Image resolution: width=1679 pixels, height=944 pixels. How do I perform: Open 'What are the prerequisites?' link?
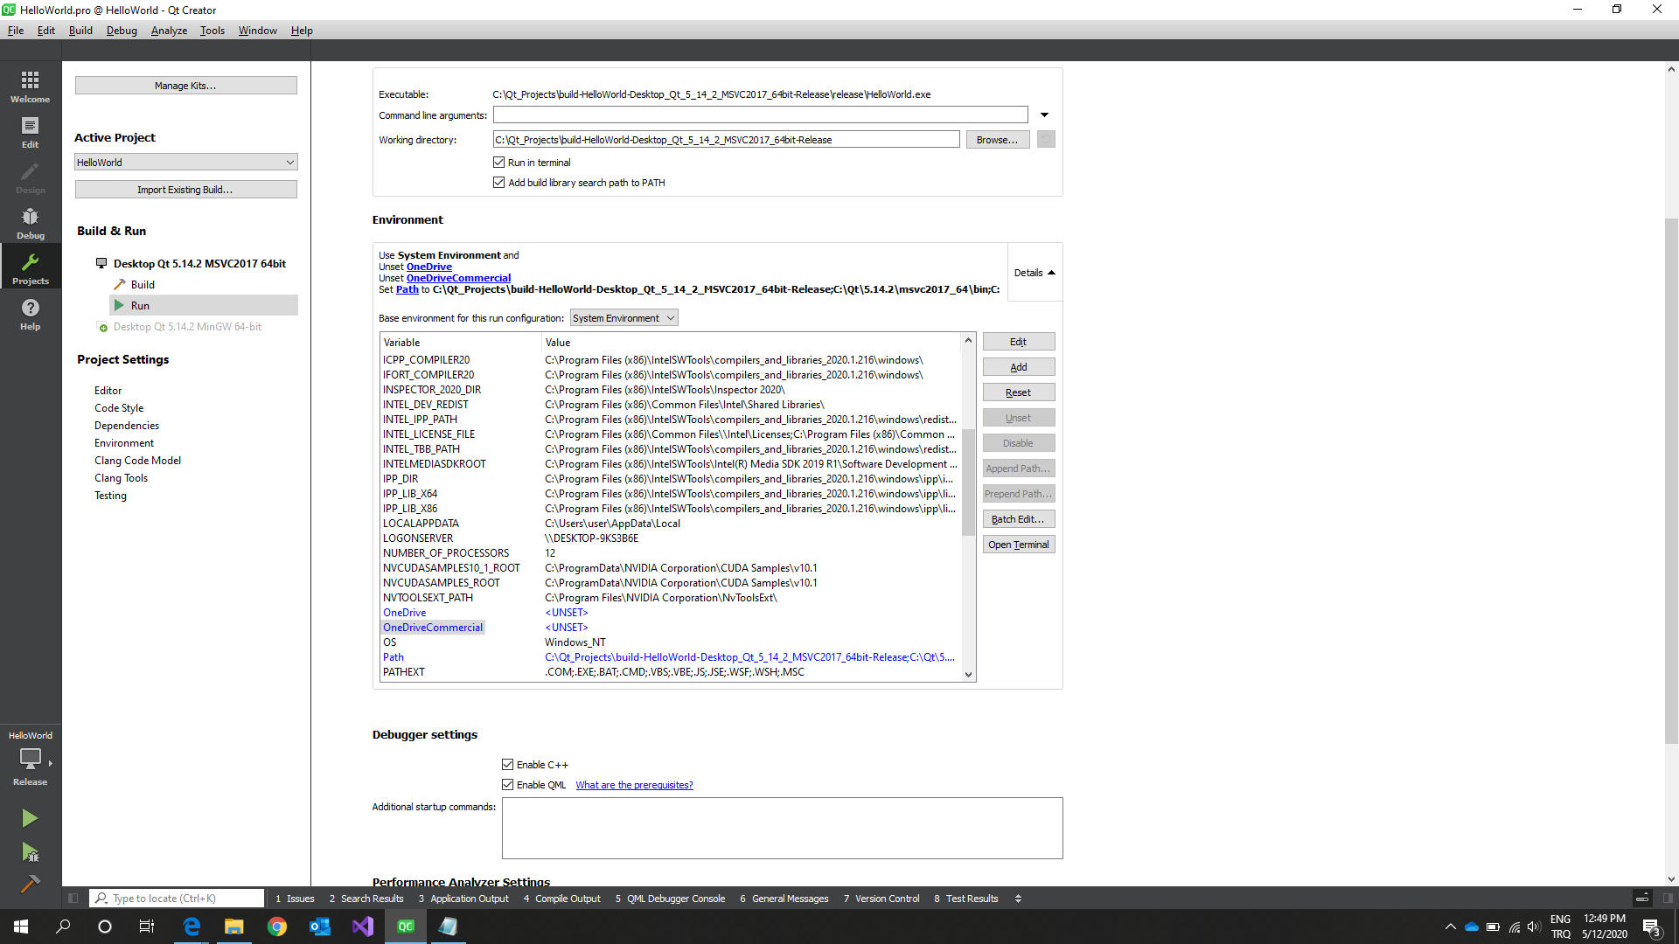tap(634, 785)
